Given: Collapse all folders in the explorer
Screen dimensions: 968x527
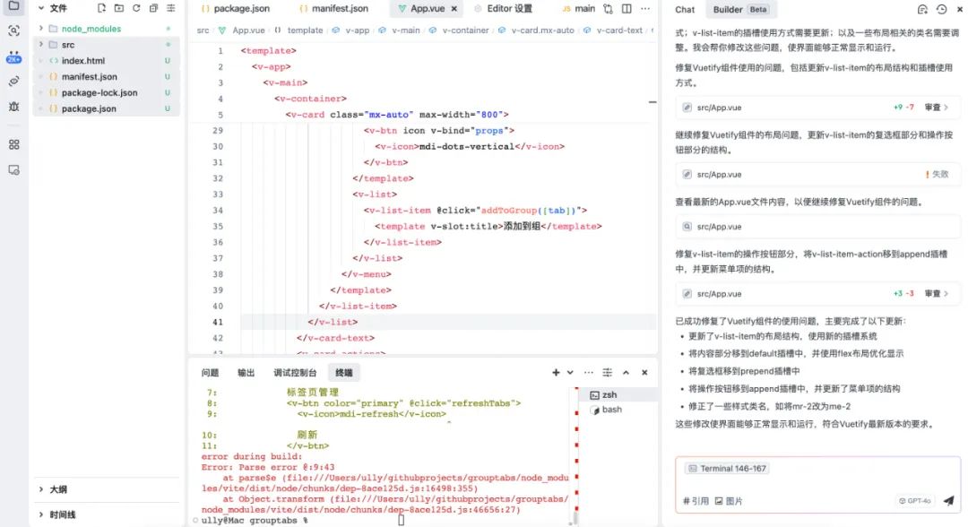Looking at the screenshot, I should 153,8.
